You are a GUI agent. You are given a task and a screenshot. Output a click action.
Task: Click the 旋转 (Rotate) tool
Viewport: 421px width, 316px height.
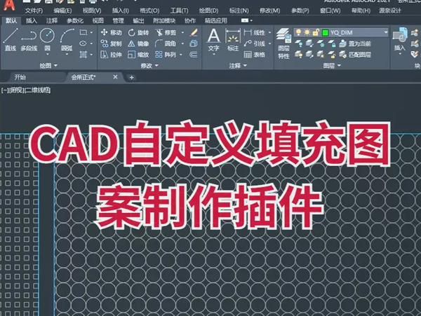coord(138,33)
